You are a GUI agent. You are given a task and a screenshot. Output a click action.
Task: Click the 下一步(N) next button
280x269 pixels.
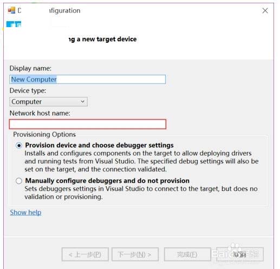135,254
